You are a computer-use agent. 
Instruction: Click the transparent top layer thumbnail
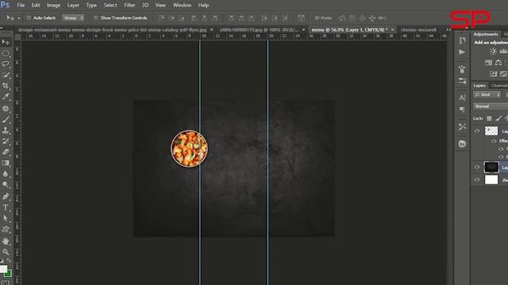[x=491, y=131]
